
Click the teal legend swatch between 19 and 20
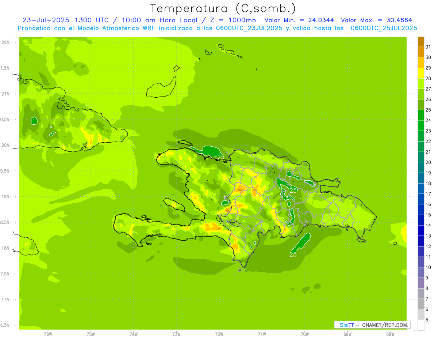pos(421,167)
